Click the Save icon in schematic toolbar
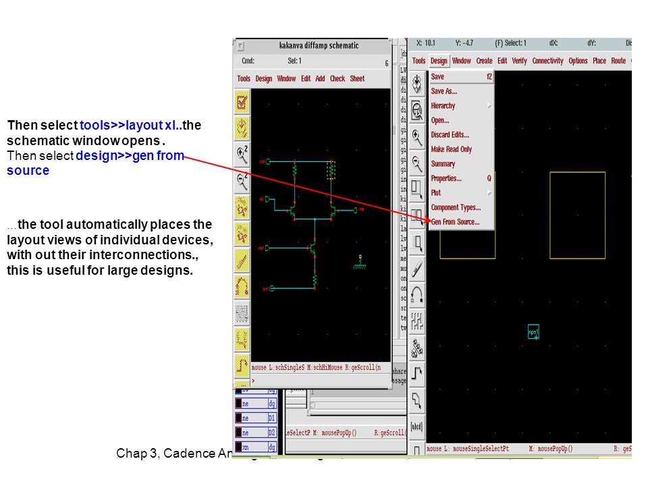The width and height of the screenshot is (648, 486). 242,128
